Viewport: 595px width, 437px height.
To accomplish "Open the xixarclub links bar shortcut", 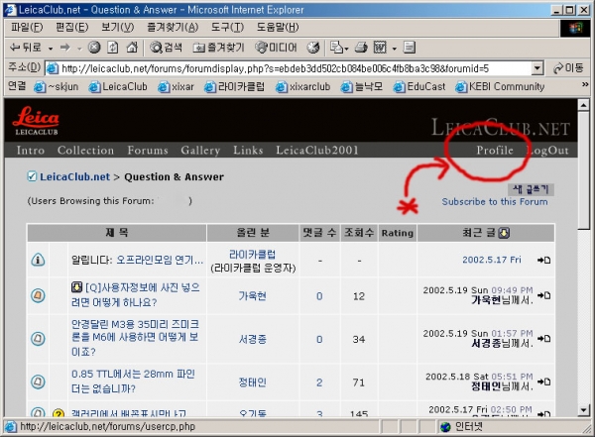I will (x=302, y=87).
